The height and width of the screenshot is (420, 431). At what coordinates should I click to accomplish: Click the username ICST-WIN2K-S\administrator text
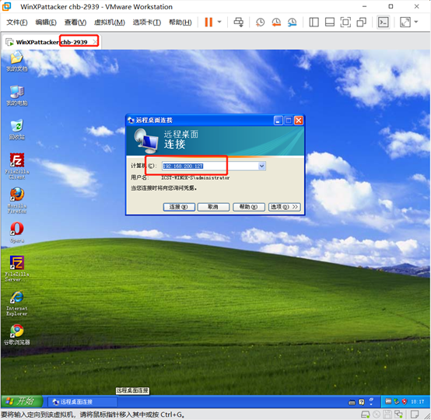(x=195, y=178)
